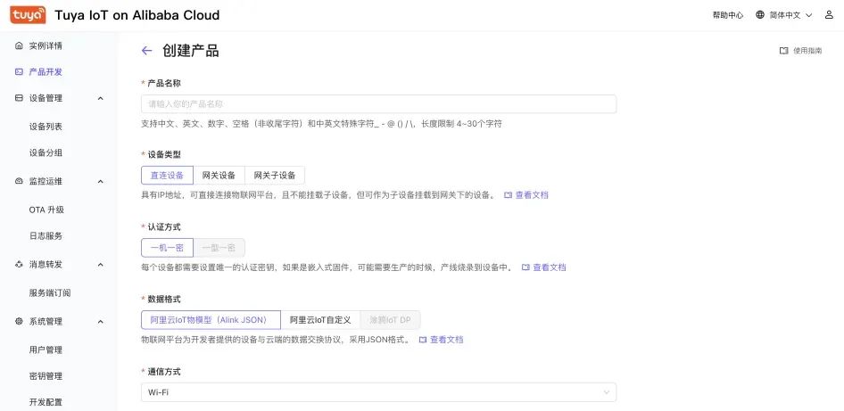The height and width of the screenshot is (411, 844).
Task: Click the 实例详情 home icon
Action: click(x=19, y=45)
